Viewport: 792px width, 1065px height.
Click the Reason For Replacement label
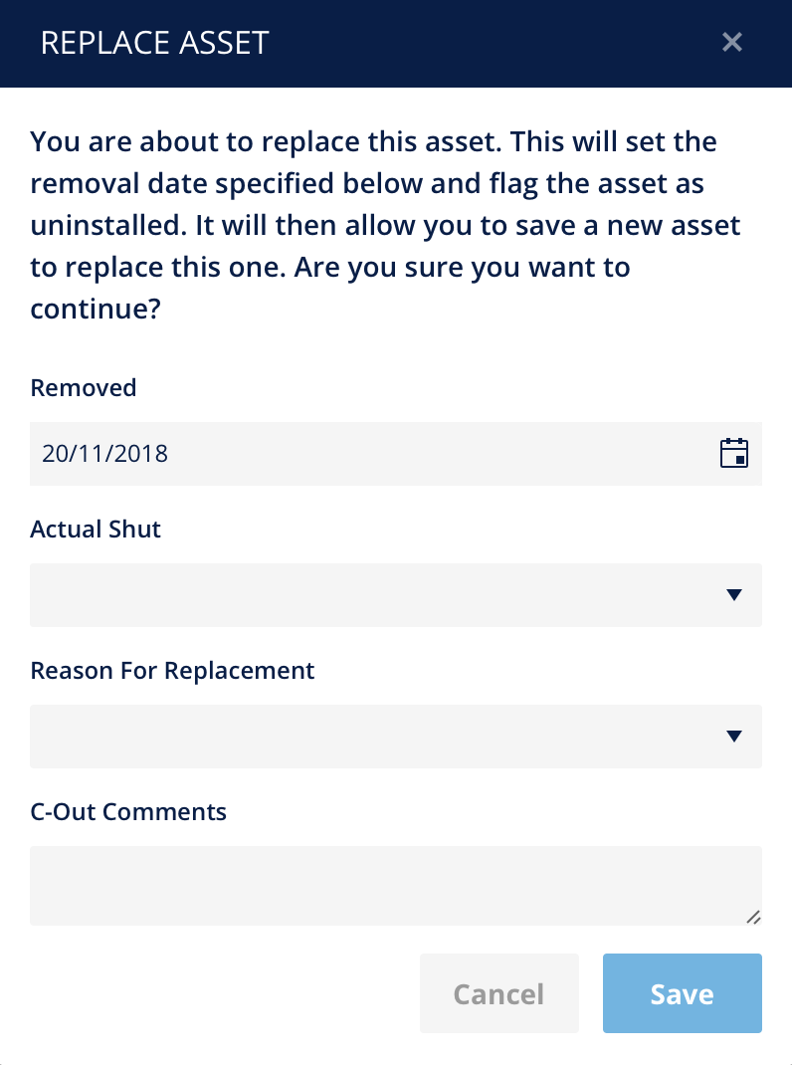tap(172, 671)
